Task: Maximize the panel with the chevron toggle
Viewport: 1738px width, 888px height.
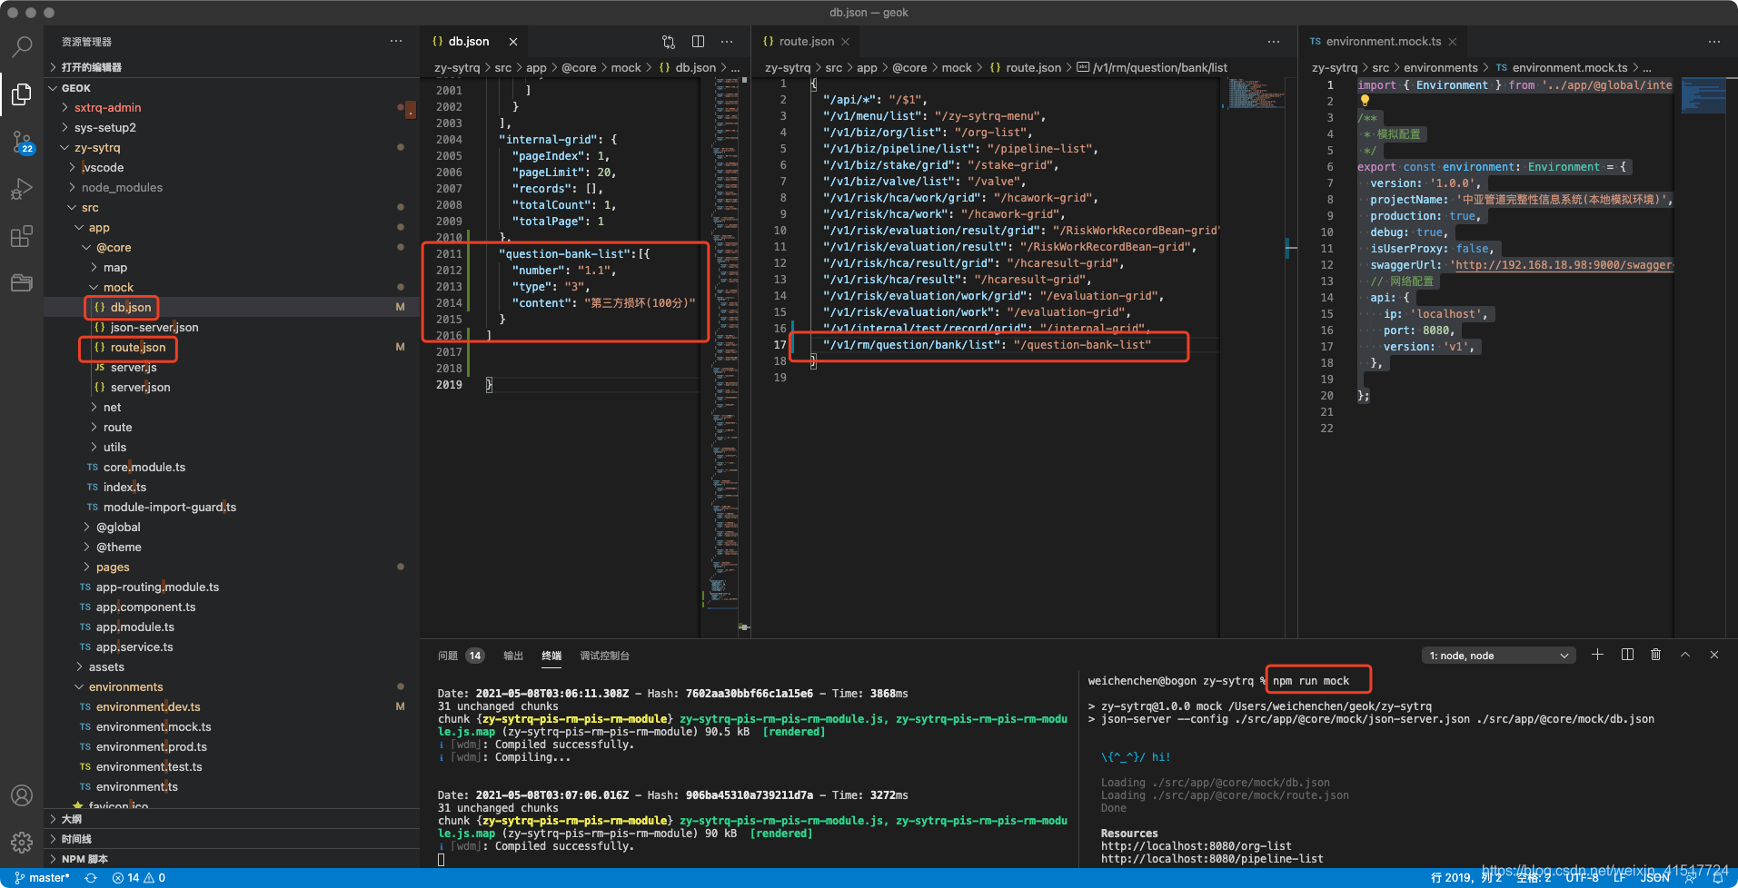Action: pos(1684,655)
